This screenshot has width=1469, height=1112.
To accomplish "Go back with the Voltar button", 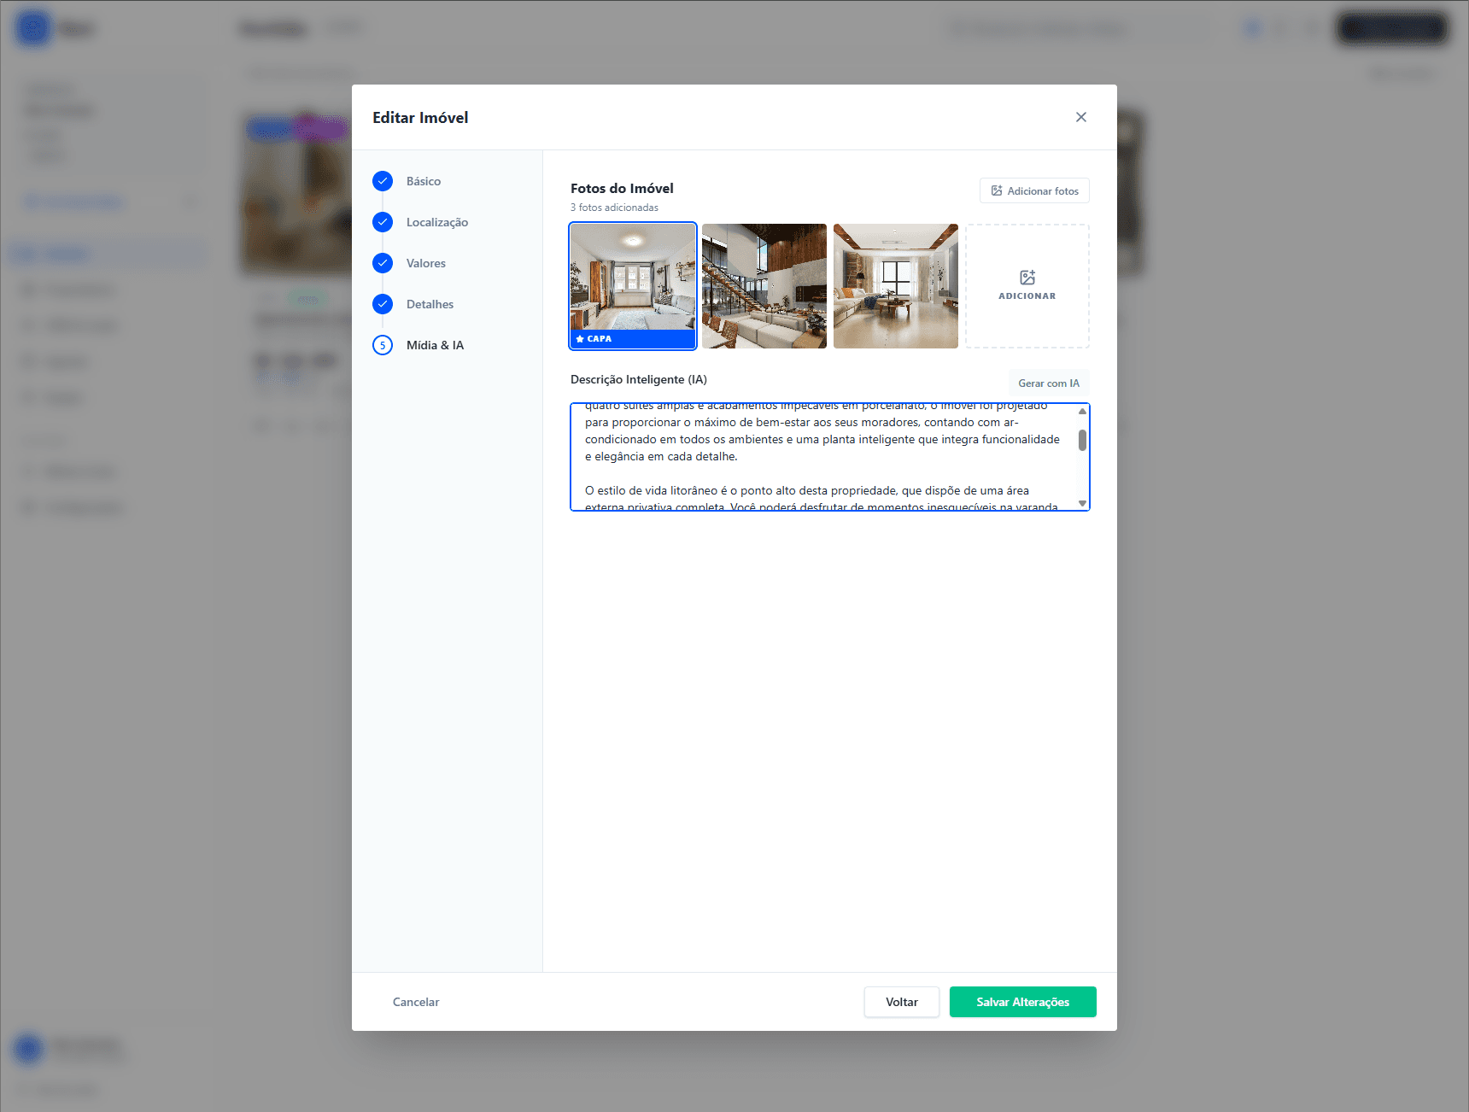I will [901, 1002].
